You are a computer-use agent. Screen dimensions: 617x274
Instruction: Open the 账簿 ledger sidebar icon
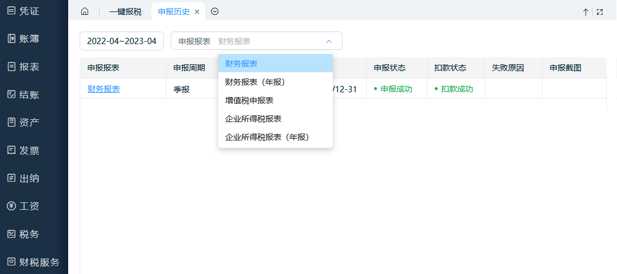[11, 38]
